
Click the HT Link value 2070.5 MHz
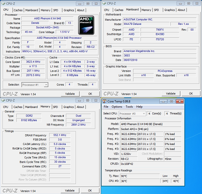point(33,75)
